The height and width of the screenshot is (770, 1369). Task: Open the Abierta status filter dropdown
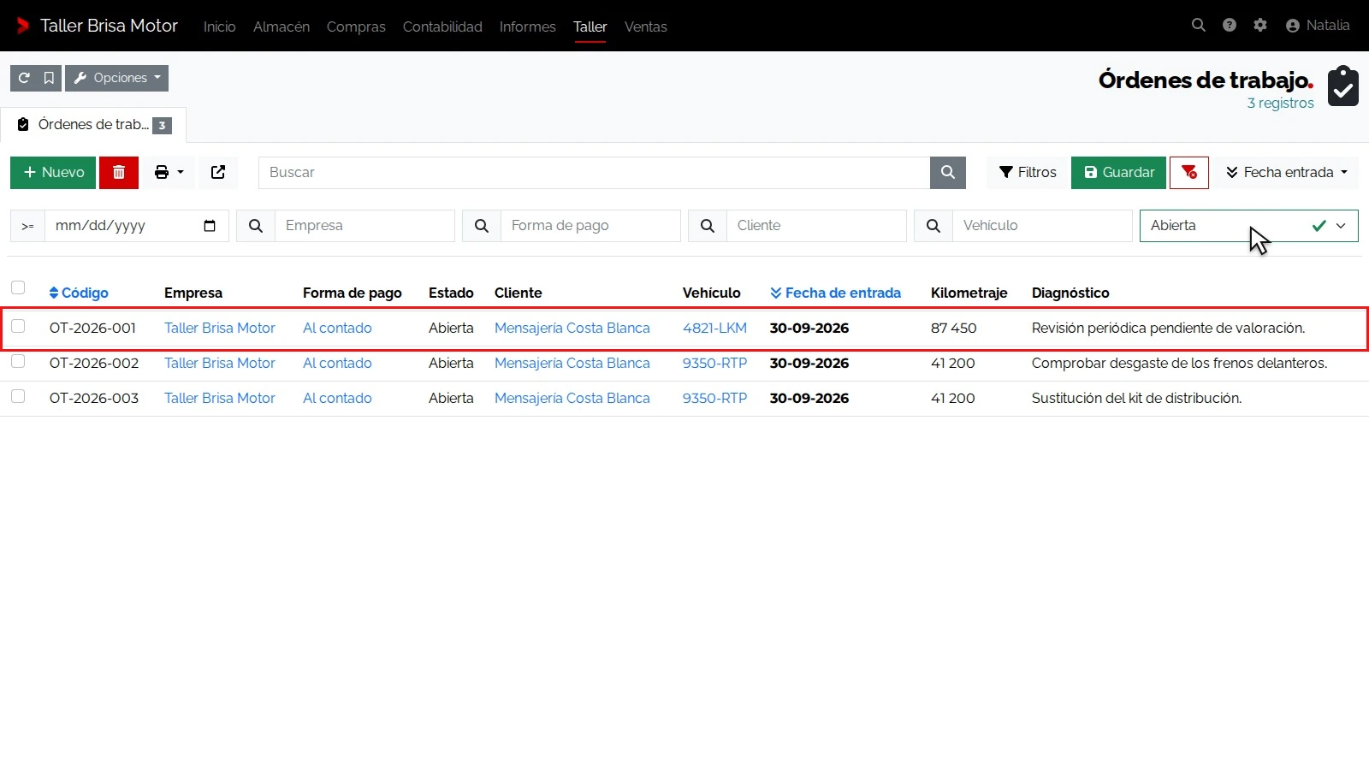(x=1248, y=226)
